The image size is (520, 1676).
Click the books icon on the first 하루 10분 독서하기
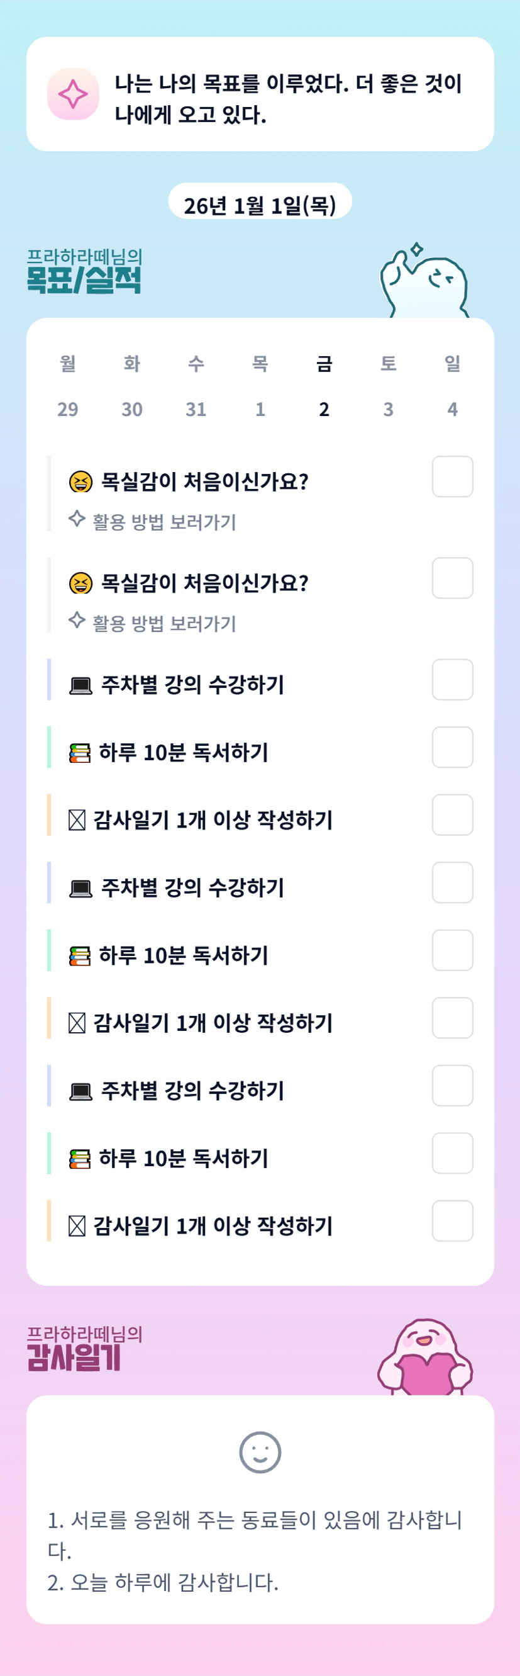click(x=80, y=753)
